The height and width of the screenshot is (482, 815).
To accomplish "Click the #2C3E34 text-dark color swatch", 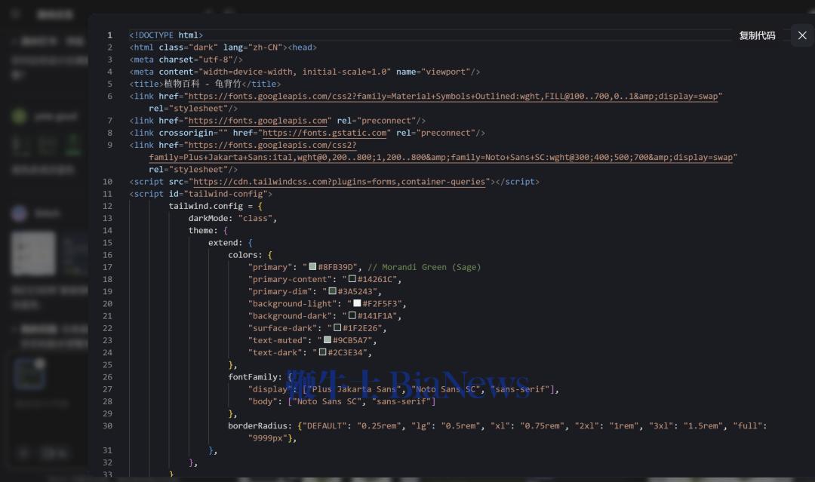I will pyautogui.click(x=322, y=352).
